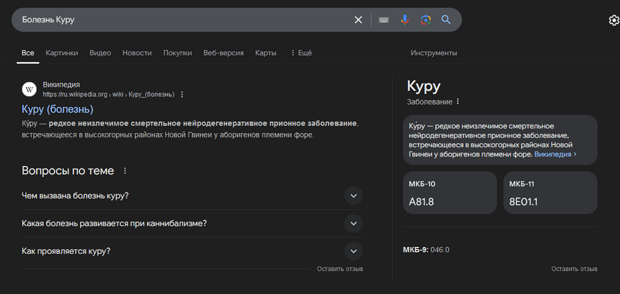The width and height of the screenshot is (620, 294).
Task: Open three-dot menu next to Заболевание
Action: tap(458, 102)
